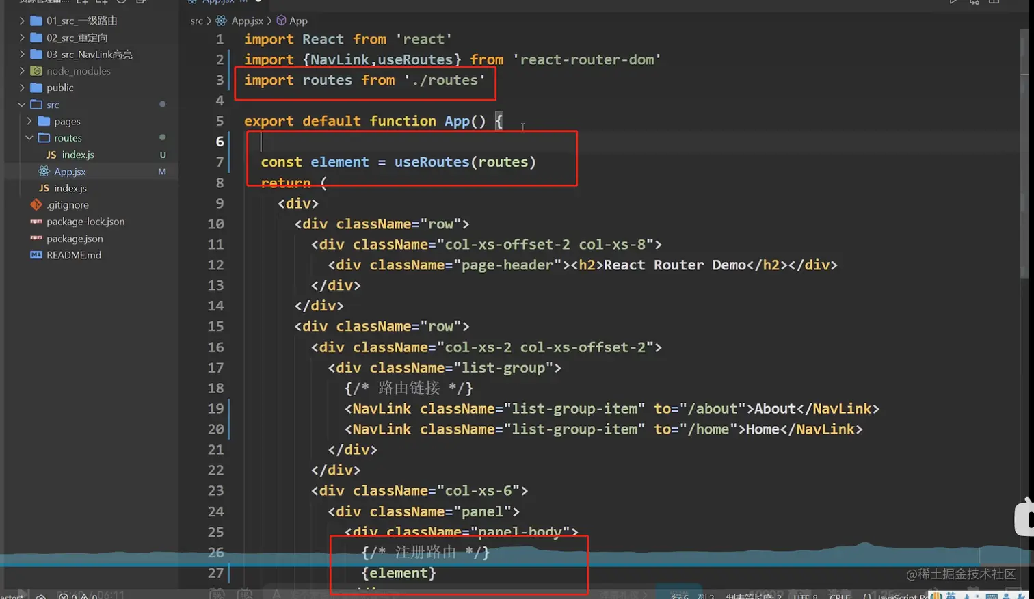Screen dimensions: 1034x599
Task: Place cursor on "import routes from './routes'"
Action: (364, 80)
